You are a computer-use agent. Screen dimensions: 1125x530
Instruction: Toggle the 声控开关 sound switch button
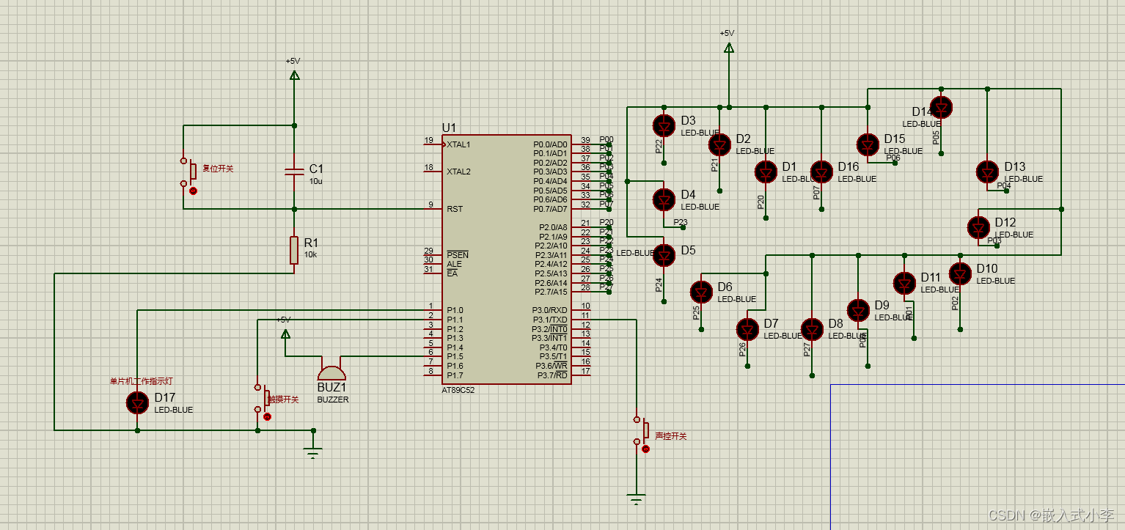click(645, 449)
